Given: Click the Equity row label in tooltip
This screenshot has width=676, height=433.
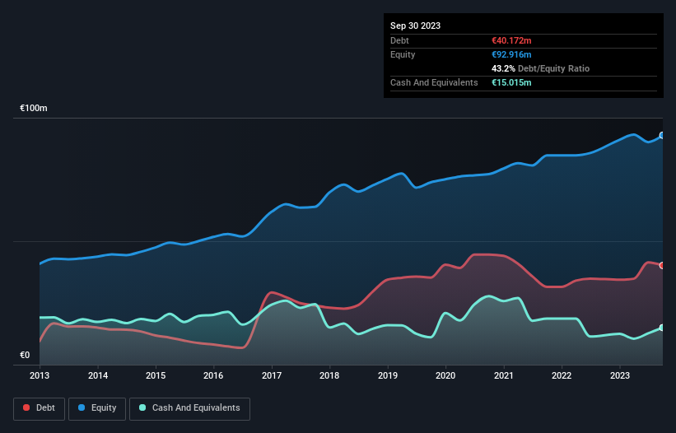Looking at the screenshot, I should (x=403, y=54).
